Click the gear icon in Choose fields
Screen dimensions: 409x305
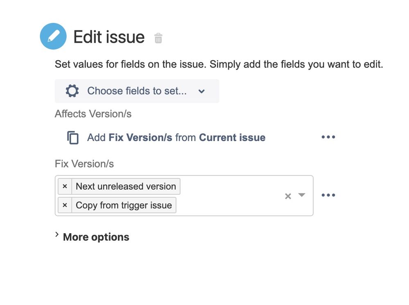72,91
